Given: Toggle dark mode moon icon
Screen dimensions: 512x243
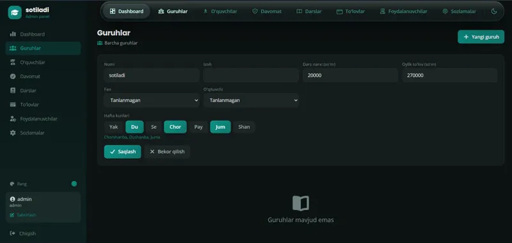Looking at the screenshot, I should [494, 11].
